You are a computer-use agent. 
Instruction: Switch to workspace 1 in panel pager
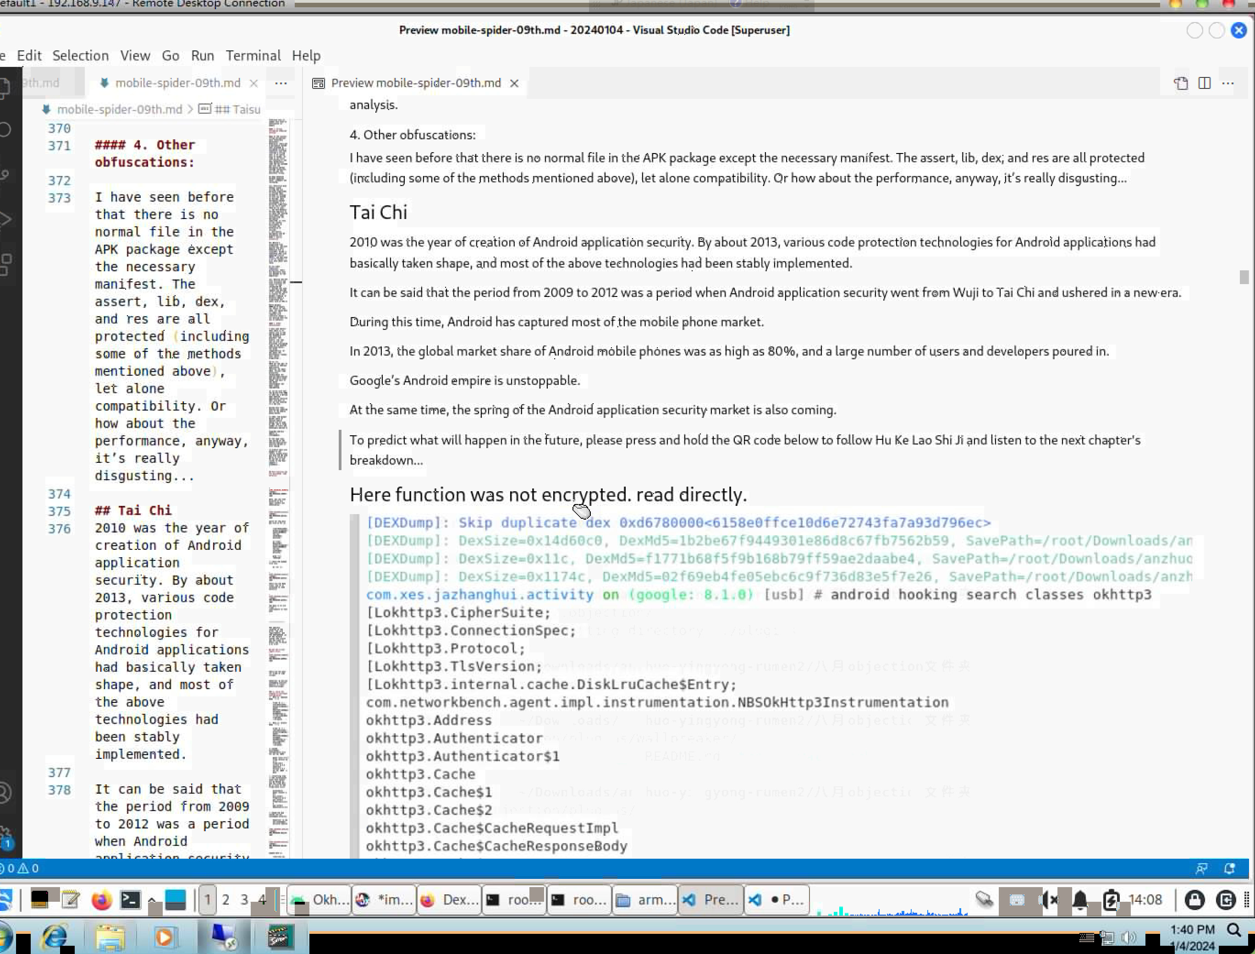pos(207,900)
